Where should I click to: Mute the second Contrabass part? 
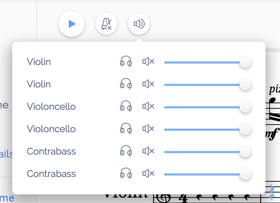pos(148,174)
